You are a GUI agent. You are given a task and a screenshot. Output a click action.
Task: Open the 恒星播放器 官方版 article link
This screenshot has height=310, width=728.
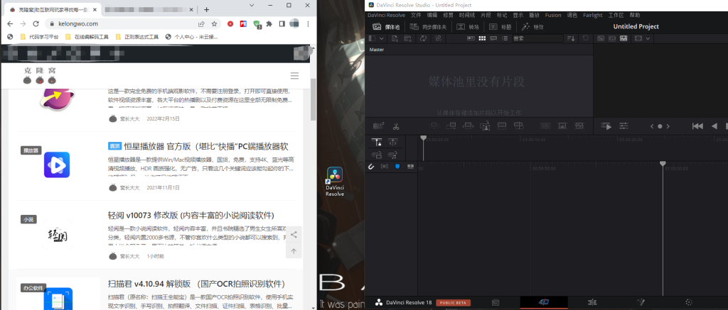206,146
